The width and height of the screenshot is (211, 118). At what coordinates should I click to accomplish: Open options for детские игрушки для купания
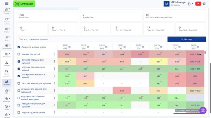[x=54, y=61]
